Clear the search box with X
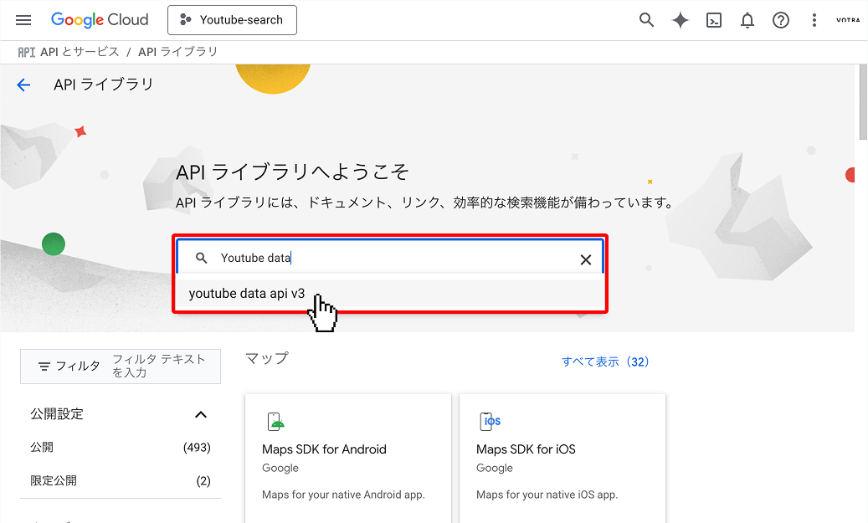The height and width of the screenshot is (523, 868). tap(586, 259)
